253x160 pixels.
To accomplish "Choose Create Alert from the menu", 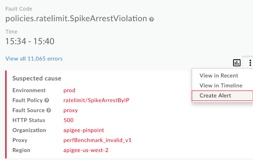I will (x=215, y=96).
